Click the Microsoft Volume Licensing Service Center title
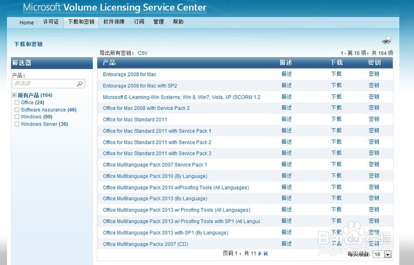414x265 pixels. pyautogui.click(x=115, y=7)
